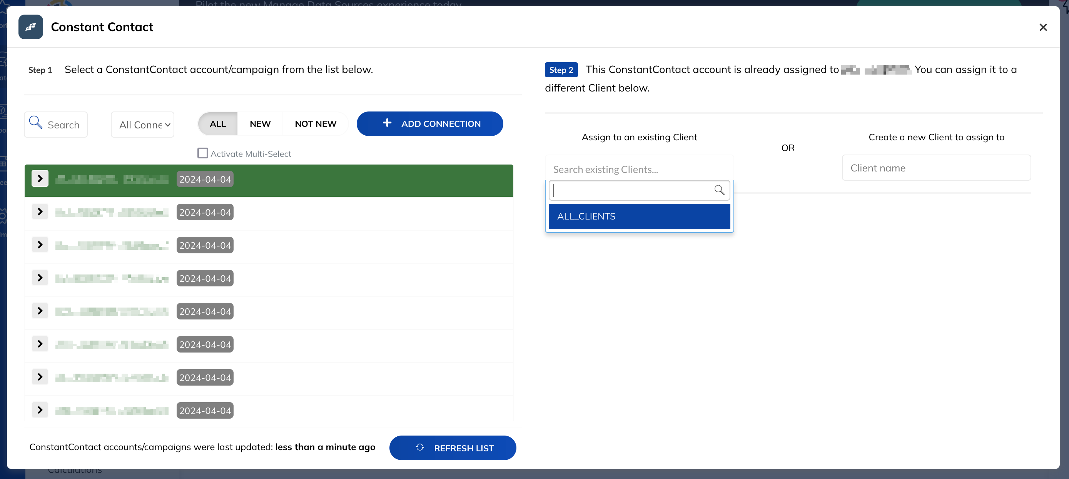Click the Constant Contact logo icon
This screenshot has width=1069, height=479.
coord(31,27)
